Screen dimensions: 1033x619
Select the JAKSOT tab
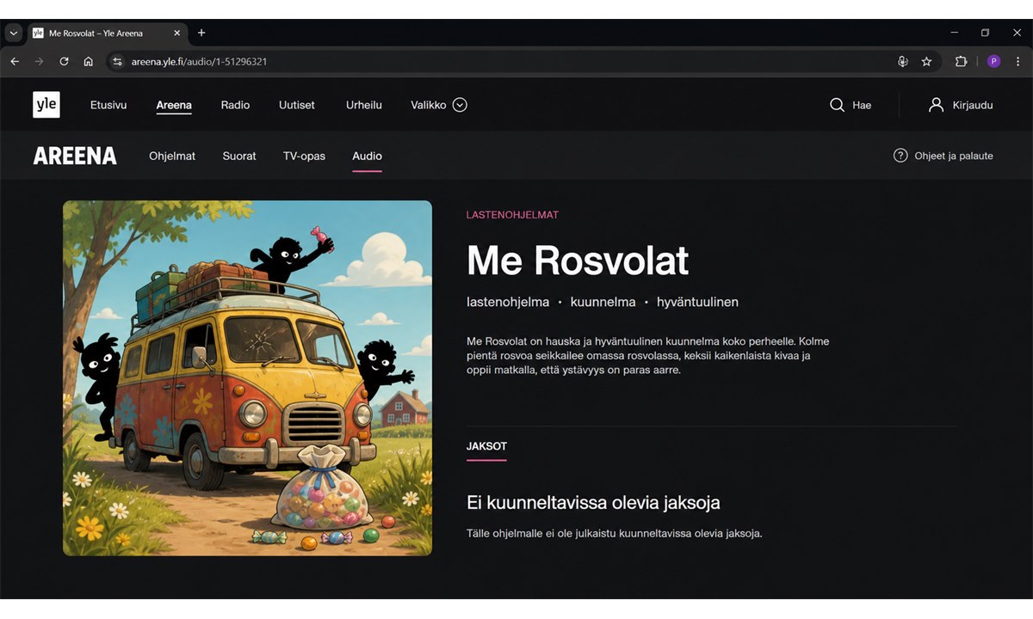point(486,446)
